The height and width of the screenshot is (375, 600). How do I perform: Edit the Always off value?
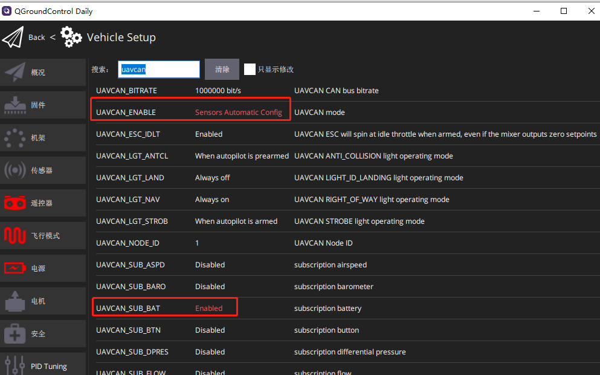click(x=212, y=178)
